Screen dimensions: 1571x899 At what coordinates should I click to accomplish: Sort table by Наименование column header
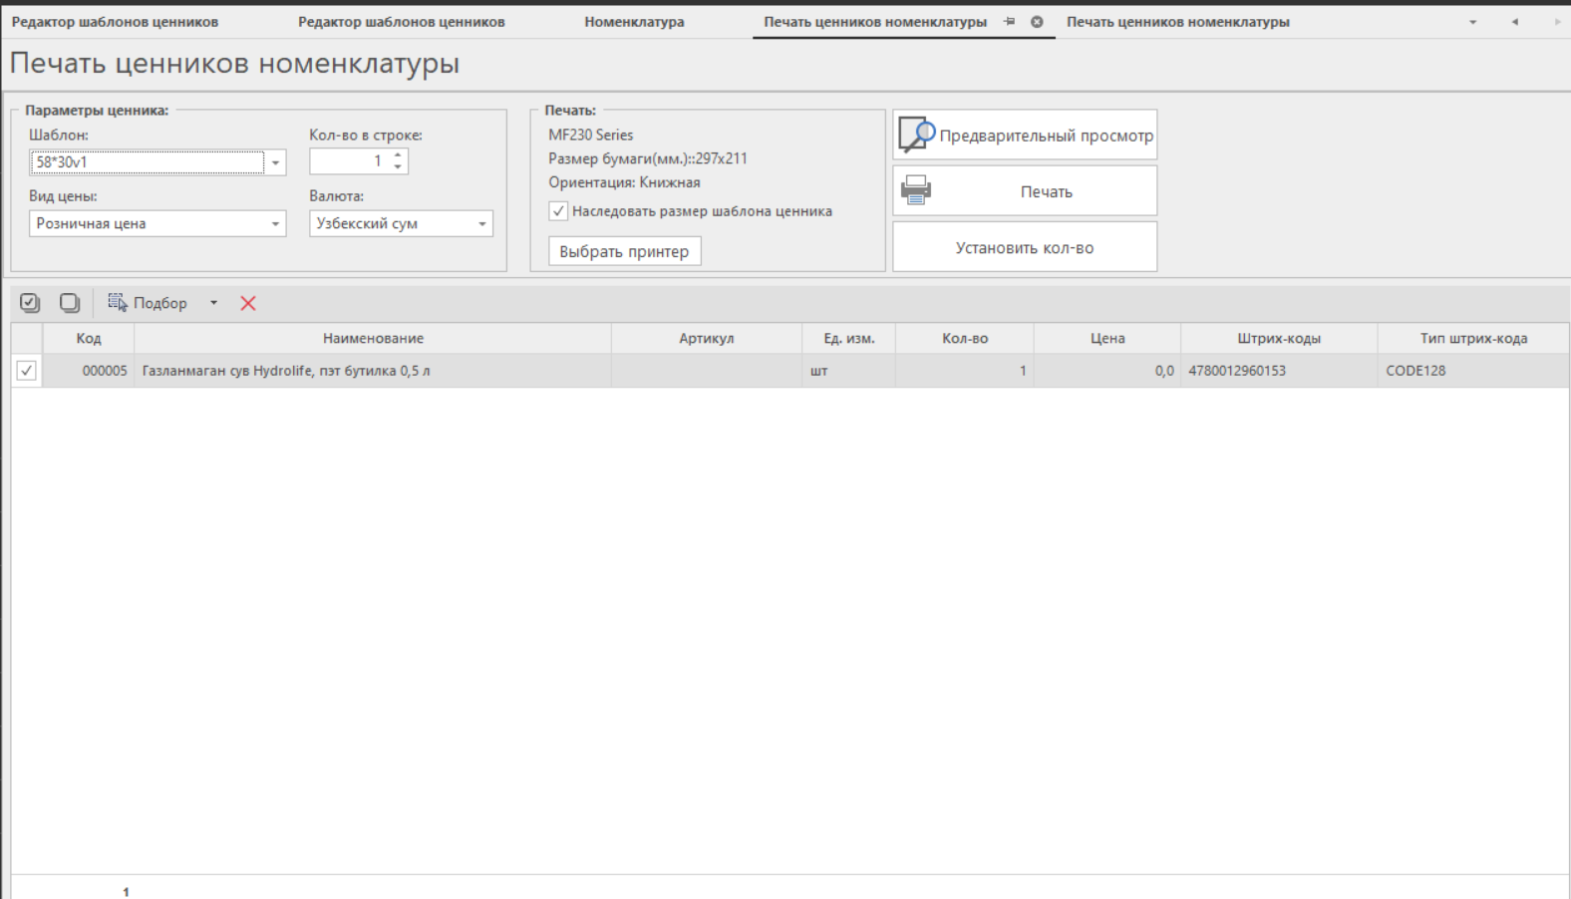pos(373,339)
